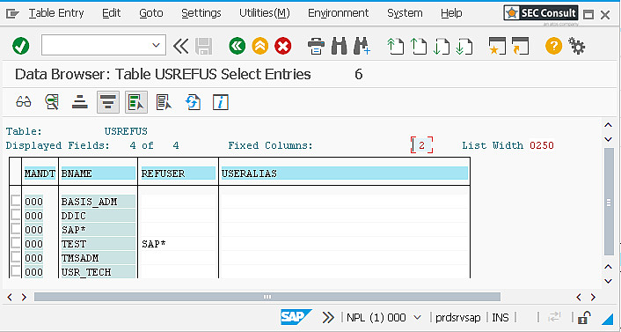The height and width of the screenshot is (332, 621).
Task: Click the Generate Shortcut icon
Action: [x=520, y=46]
